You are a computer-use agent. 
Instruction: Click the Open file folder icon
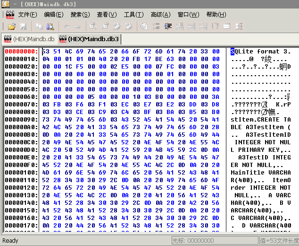tap(12, 26)
